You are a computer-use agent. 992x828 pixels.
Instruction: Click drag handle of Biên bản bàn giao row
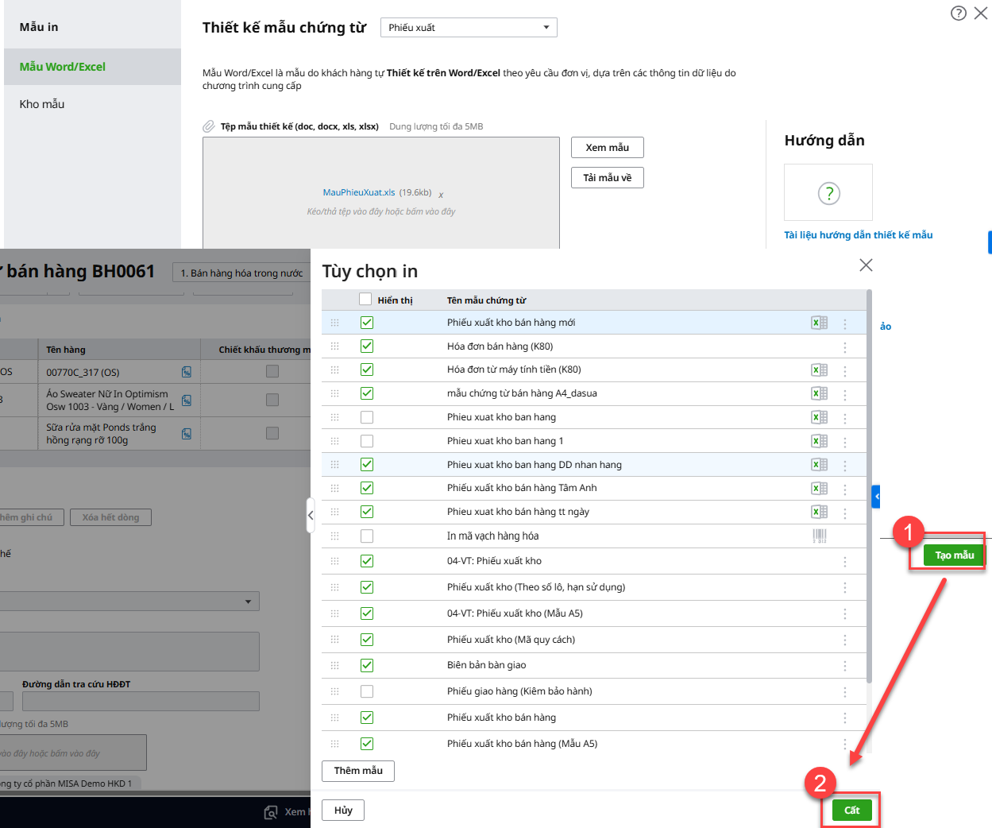334,666
